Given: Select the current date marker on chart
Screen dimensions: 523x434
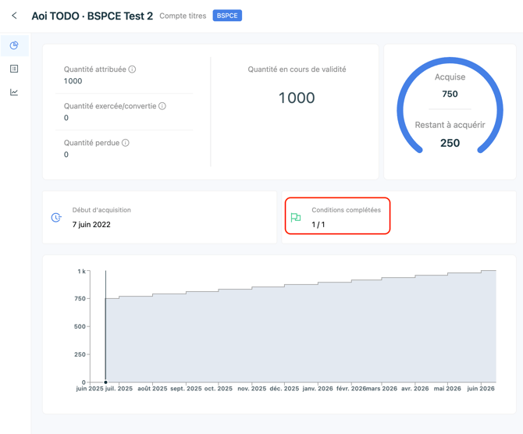Looking at the screenshot, I should tap(105, 382).
